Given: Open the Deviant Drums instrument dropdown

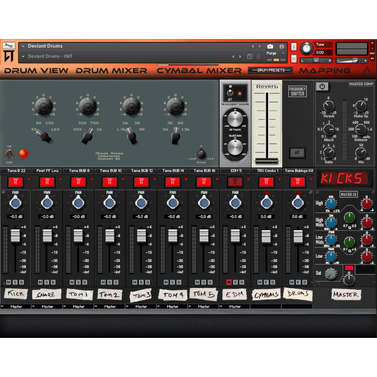Looking at the screenshot, I should click(x=23, y=46).
